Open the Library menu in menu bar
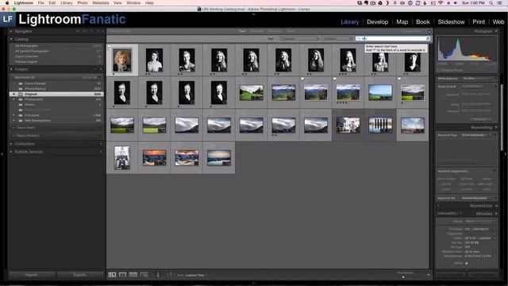Viewport: 508px width, 286px height. tap(66, 3)
